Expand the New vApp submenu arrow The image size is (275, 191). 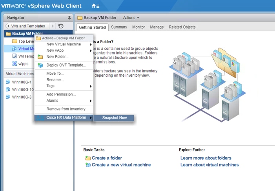click(91, 51)
